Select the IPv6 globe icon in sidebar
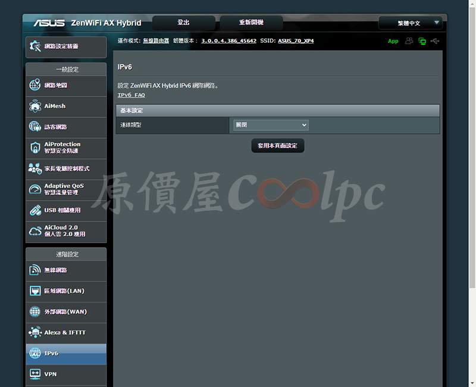 click(x=35, y=353)
